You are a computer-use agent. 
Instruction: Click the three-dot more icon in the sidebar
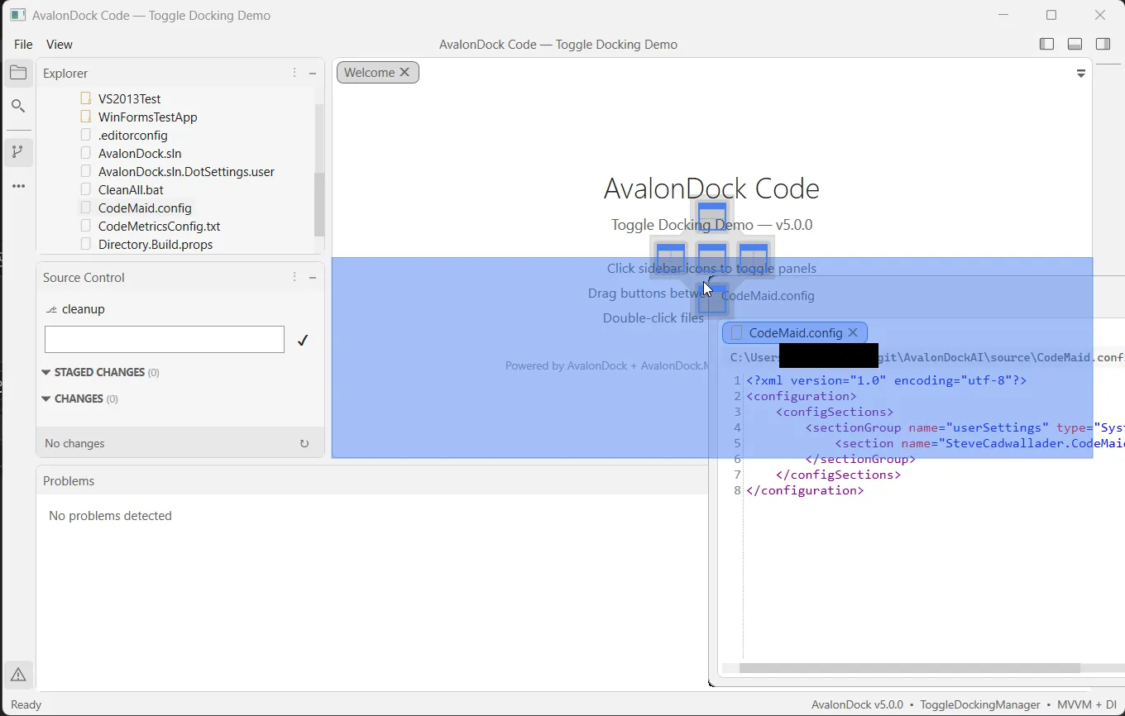point(18,186)
